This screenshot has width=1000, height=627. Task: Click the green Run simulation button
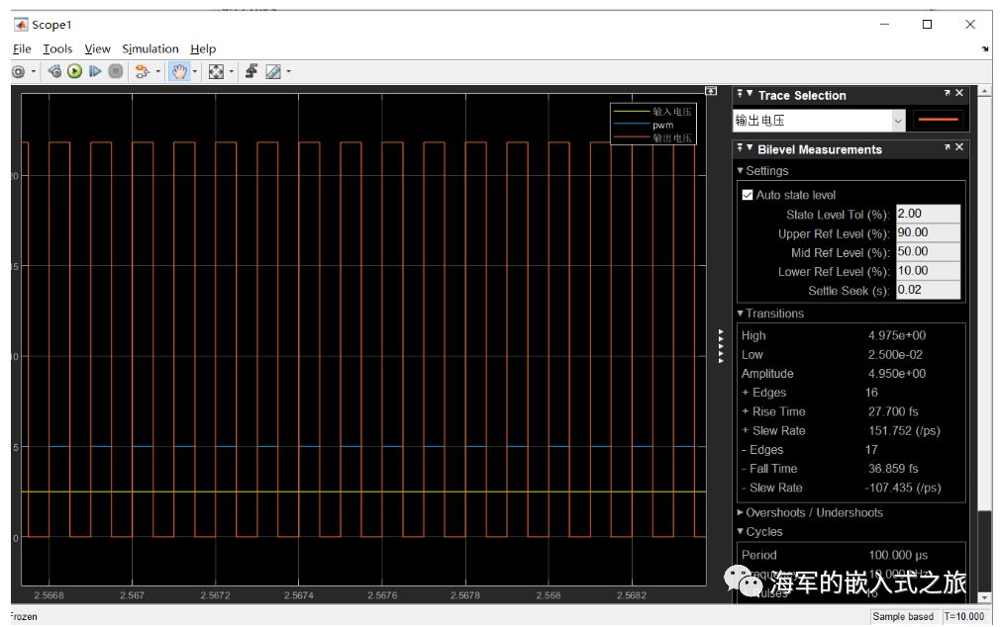click(74, 71)
